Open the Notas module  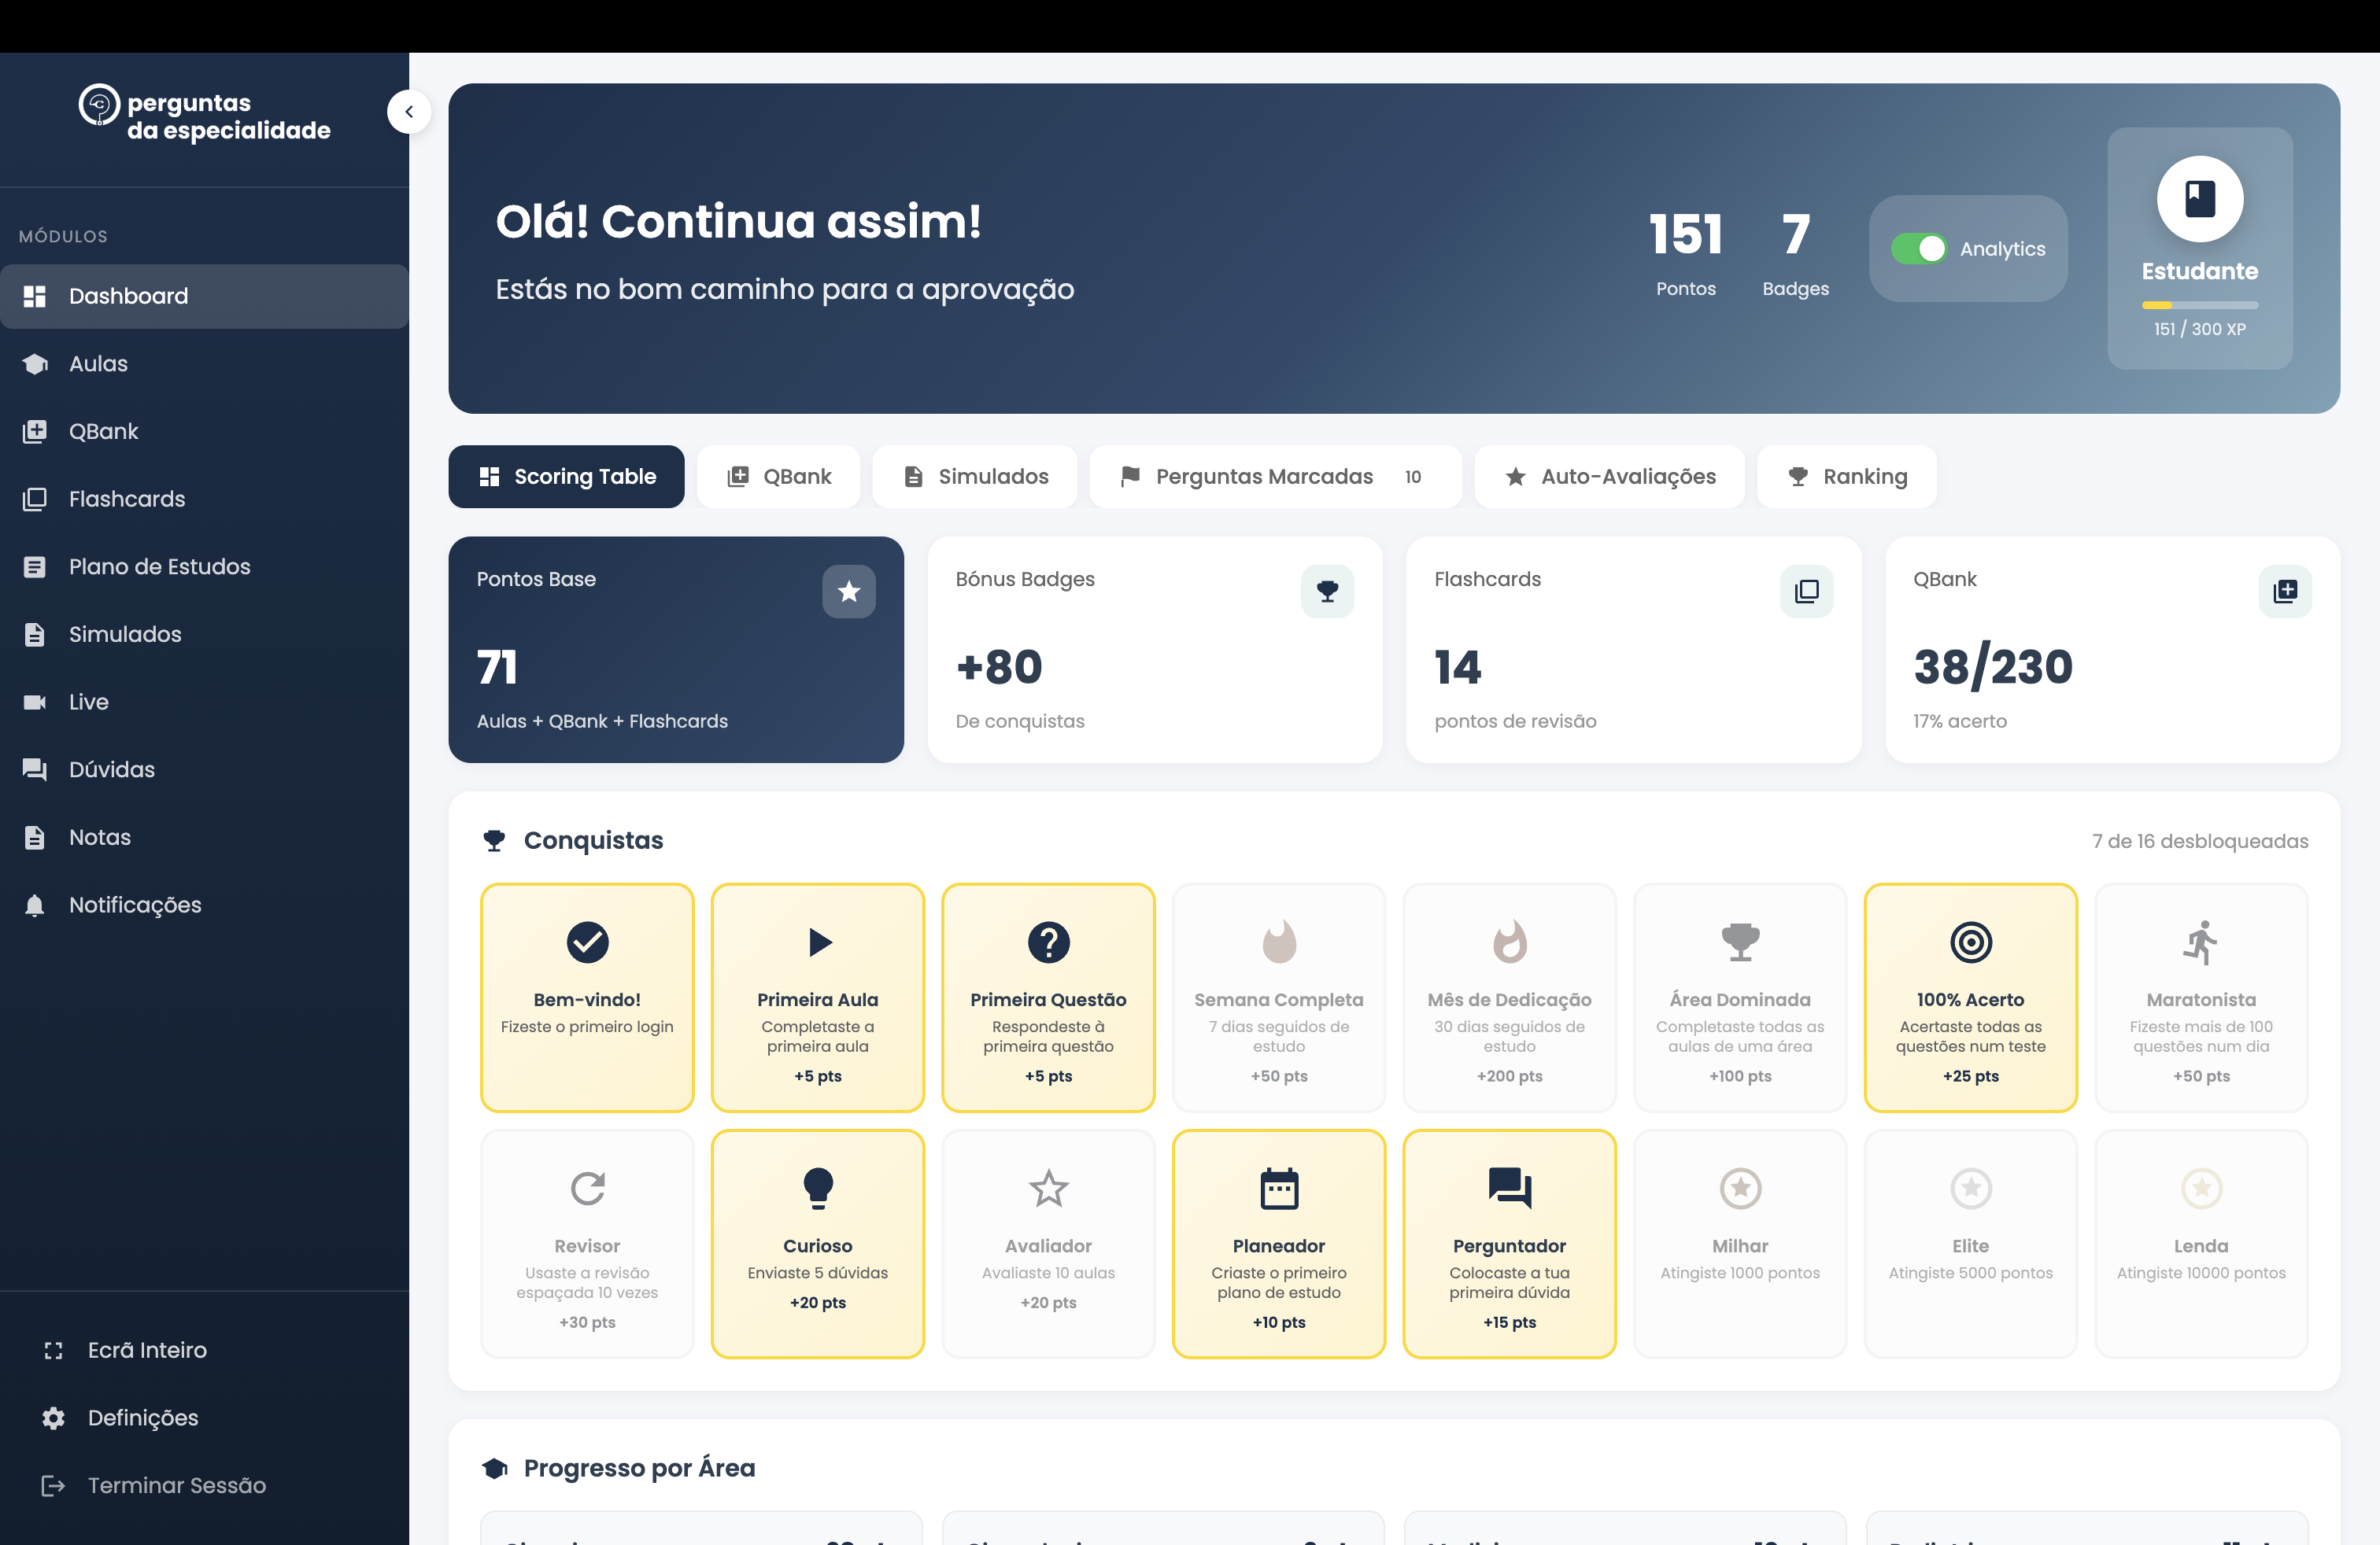click(x=99, y=836)
